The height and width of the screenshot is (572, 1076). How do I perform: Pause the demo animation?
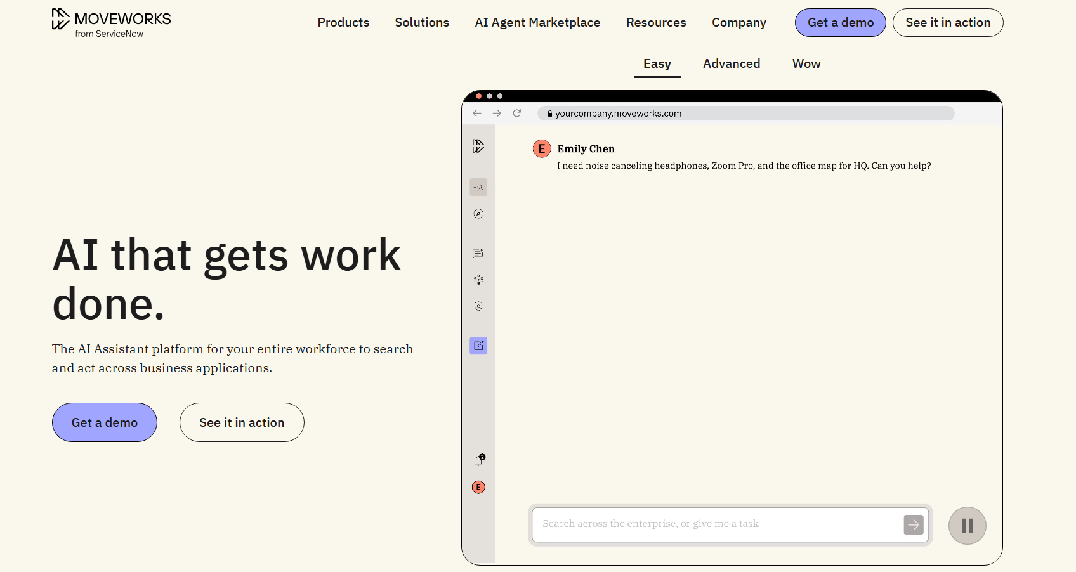point(968,526)
